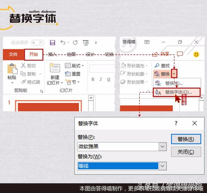Toggle the AutoSave switch
Viewport: 207px width, 193px height.
tap(38, 43)
